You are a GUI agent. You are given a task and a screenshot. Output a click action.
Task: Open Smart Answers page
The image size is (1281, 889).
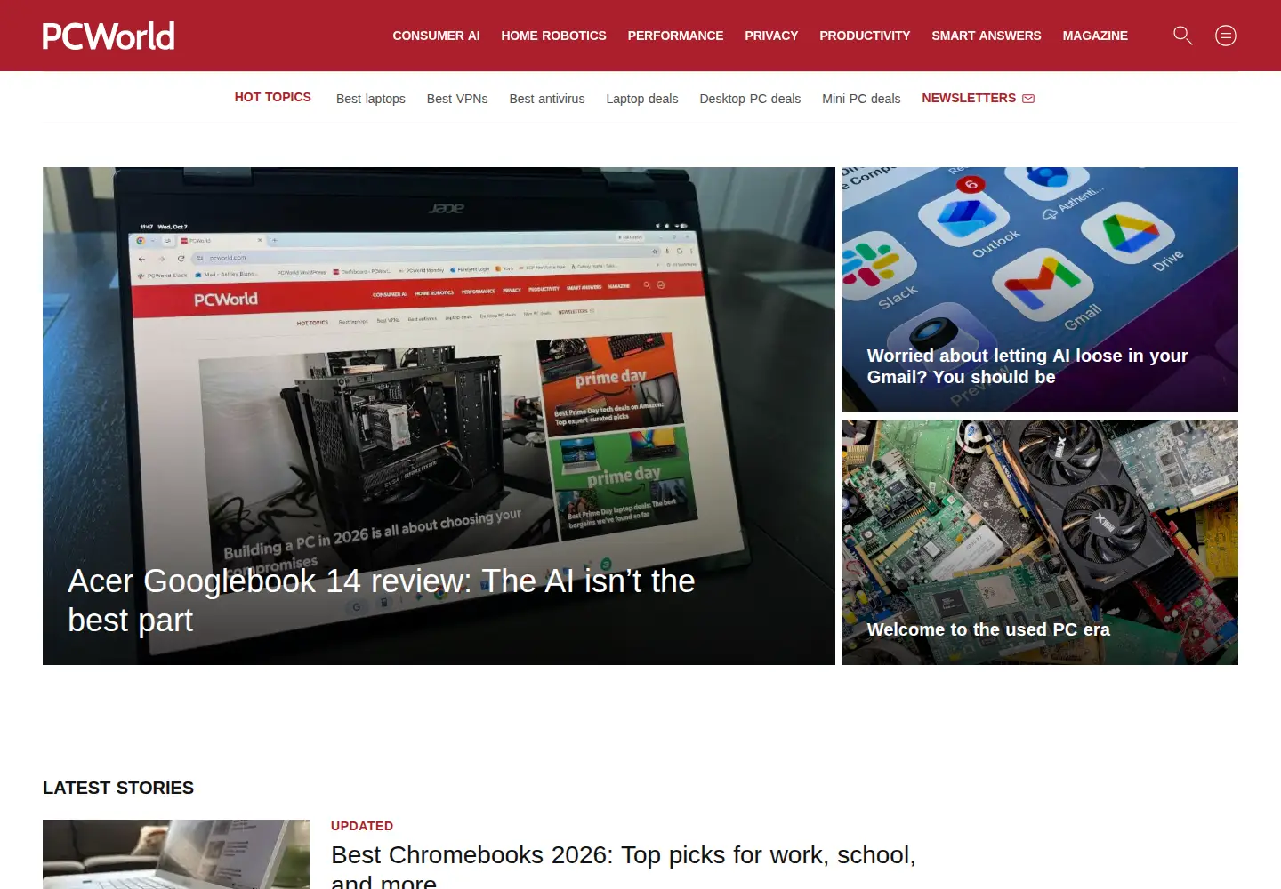click(986, 36)
